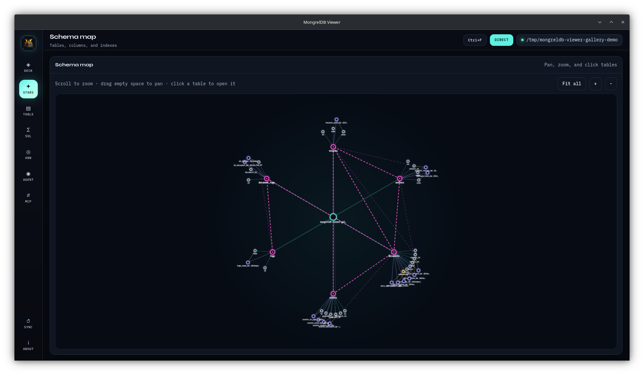The image size is (644, 375).
Task: Click the tenants_plan_bm index node
Action: tap(336, 120)
